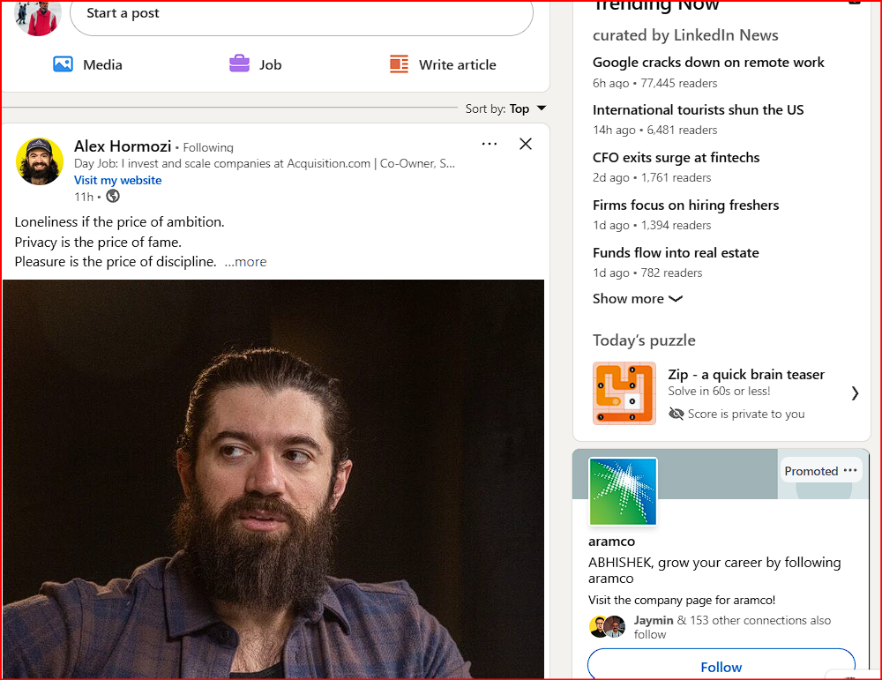Image resolution: width=882 pixels, height=680 pixels.
Task: Click the Media photo icon
Action: point(63,64)
